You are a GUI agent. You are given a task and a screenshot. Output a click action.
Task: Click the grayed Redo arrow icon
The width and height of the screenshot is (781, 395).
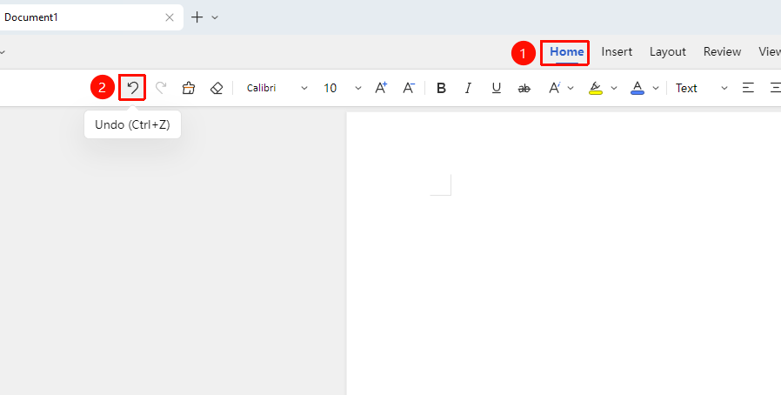tap(160, 88)
